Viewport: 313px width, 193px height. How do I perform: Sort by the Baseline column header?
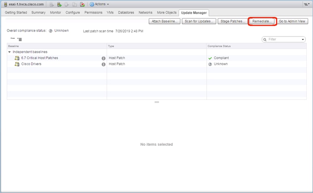pyautogui.click(x=57, y=46)
